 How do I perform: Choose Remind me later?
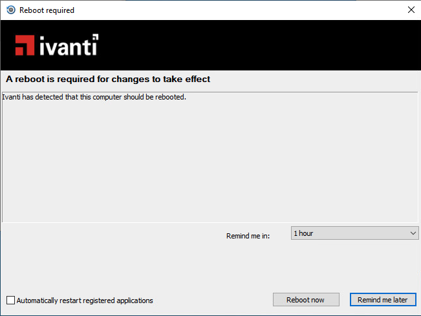(x=383, y=299)
